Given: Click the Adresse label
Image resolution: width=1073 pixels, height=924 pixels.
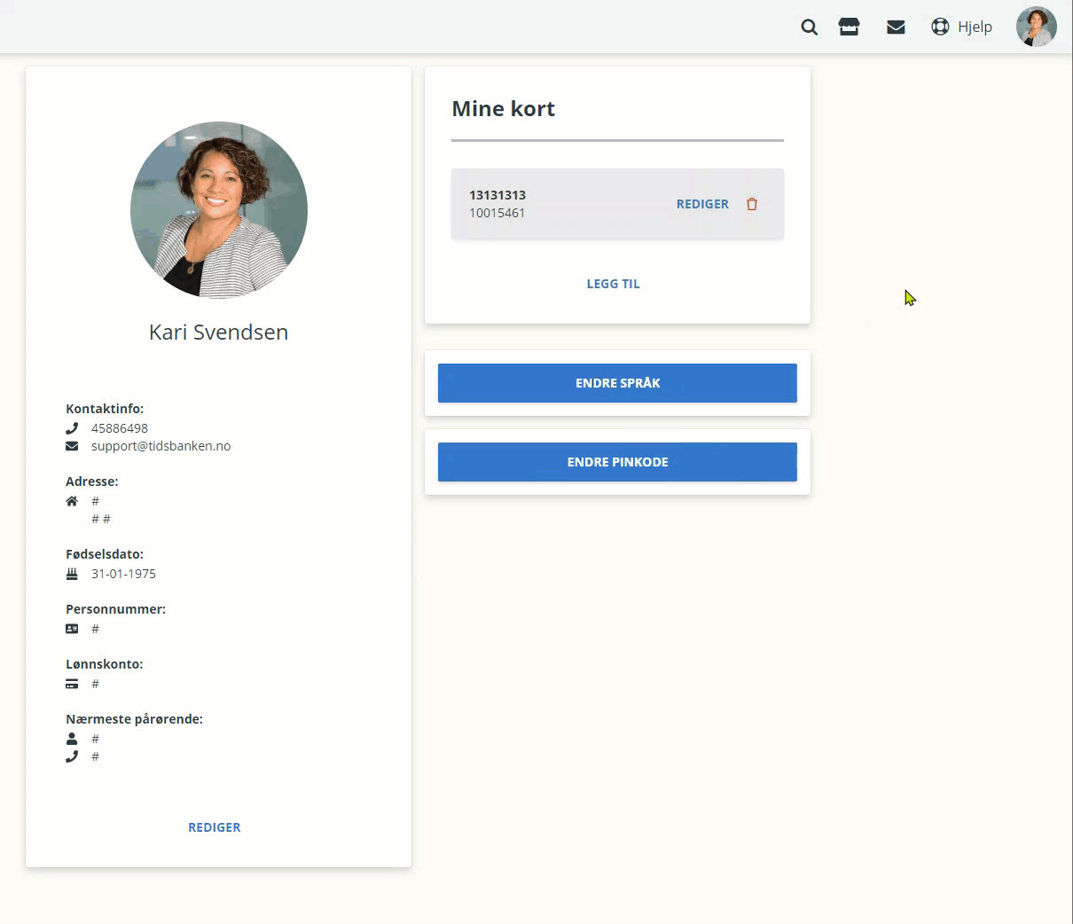Looking at the screenshot, I should click(91, 482).
